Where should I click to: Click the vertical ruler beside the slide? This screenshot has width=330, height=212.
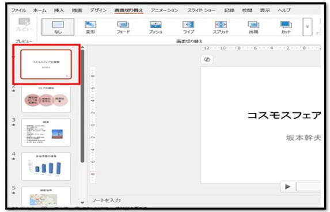93,124
